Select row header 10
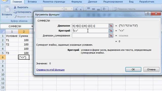 (x=3, y=74)
